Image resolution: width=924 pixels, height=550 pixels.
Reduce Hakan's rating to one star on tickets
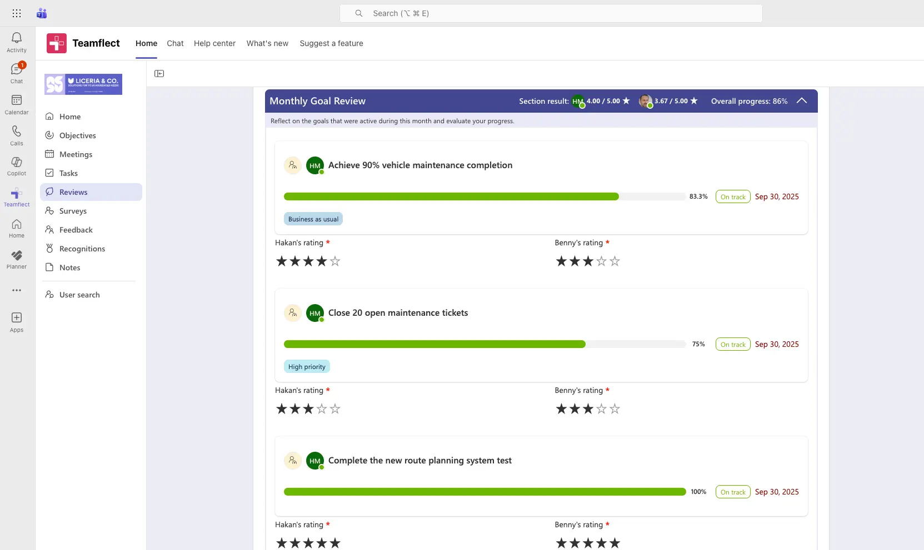[x=282, y=408]
